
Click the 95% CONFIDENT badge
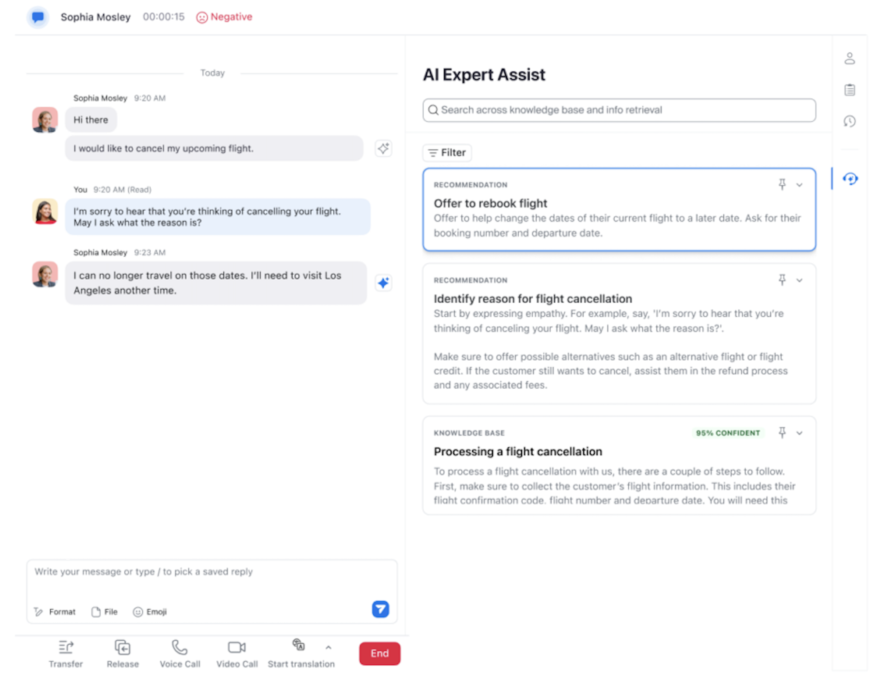(x=728, y=433)
